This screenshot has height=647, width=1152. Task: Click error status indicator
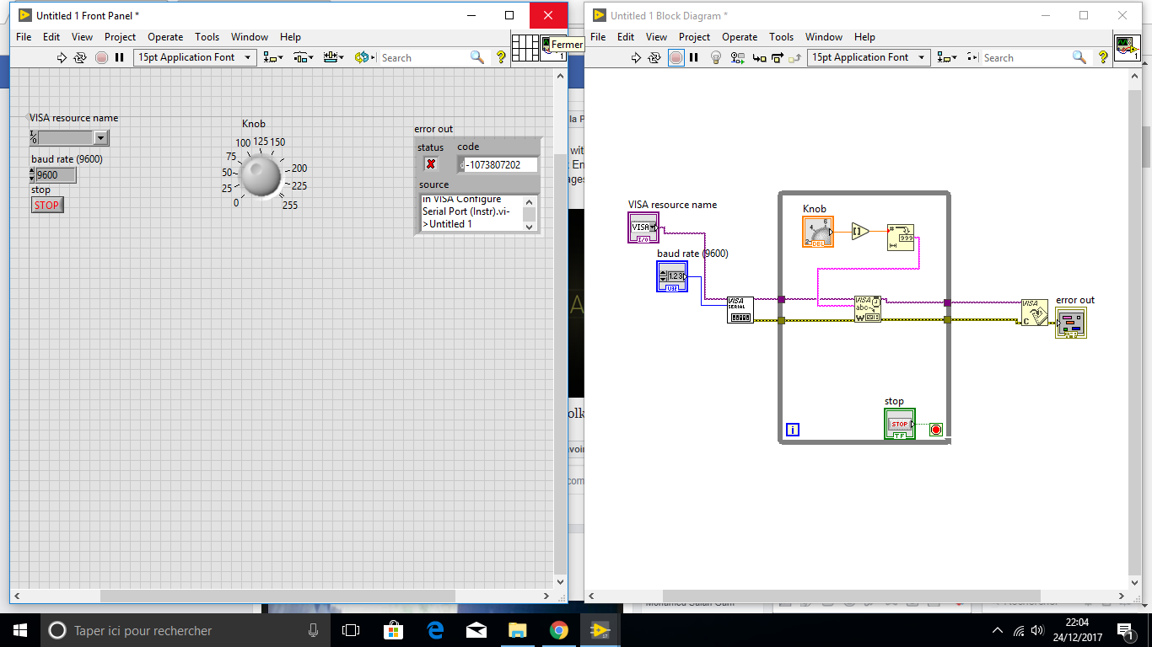coord(431,163)
